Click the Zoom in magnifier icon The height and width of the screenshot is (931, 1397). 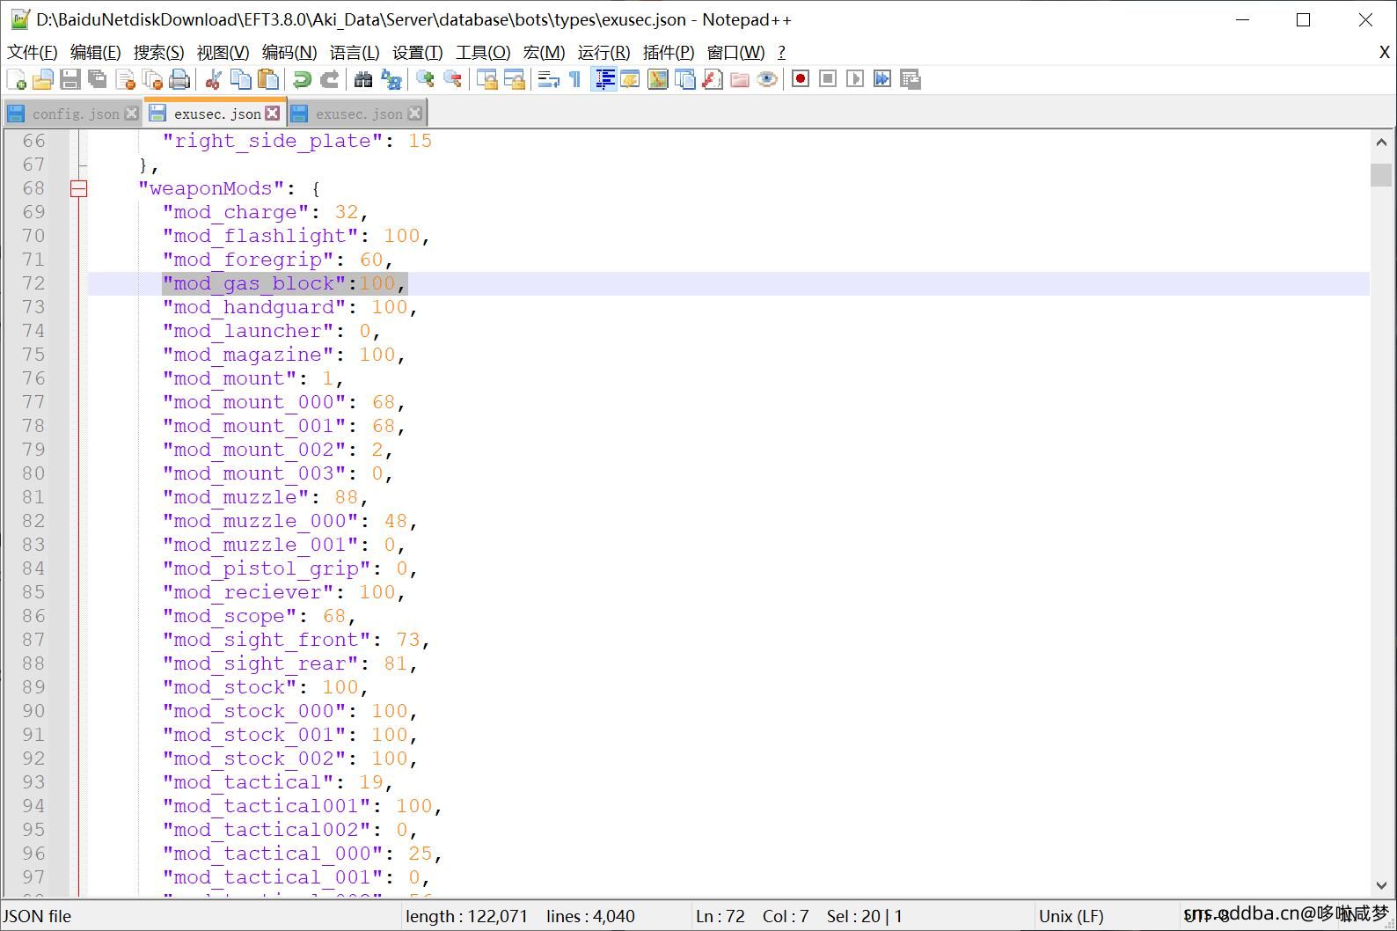tap(425, 79)
